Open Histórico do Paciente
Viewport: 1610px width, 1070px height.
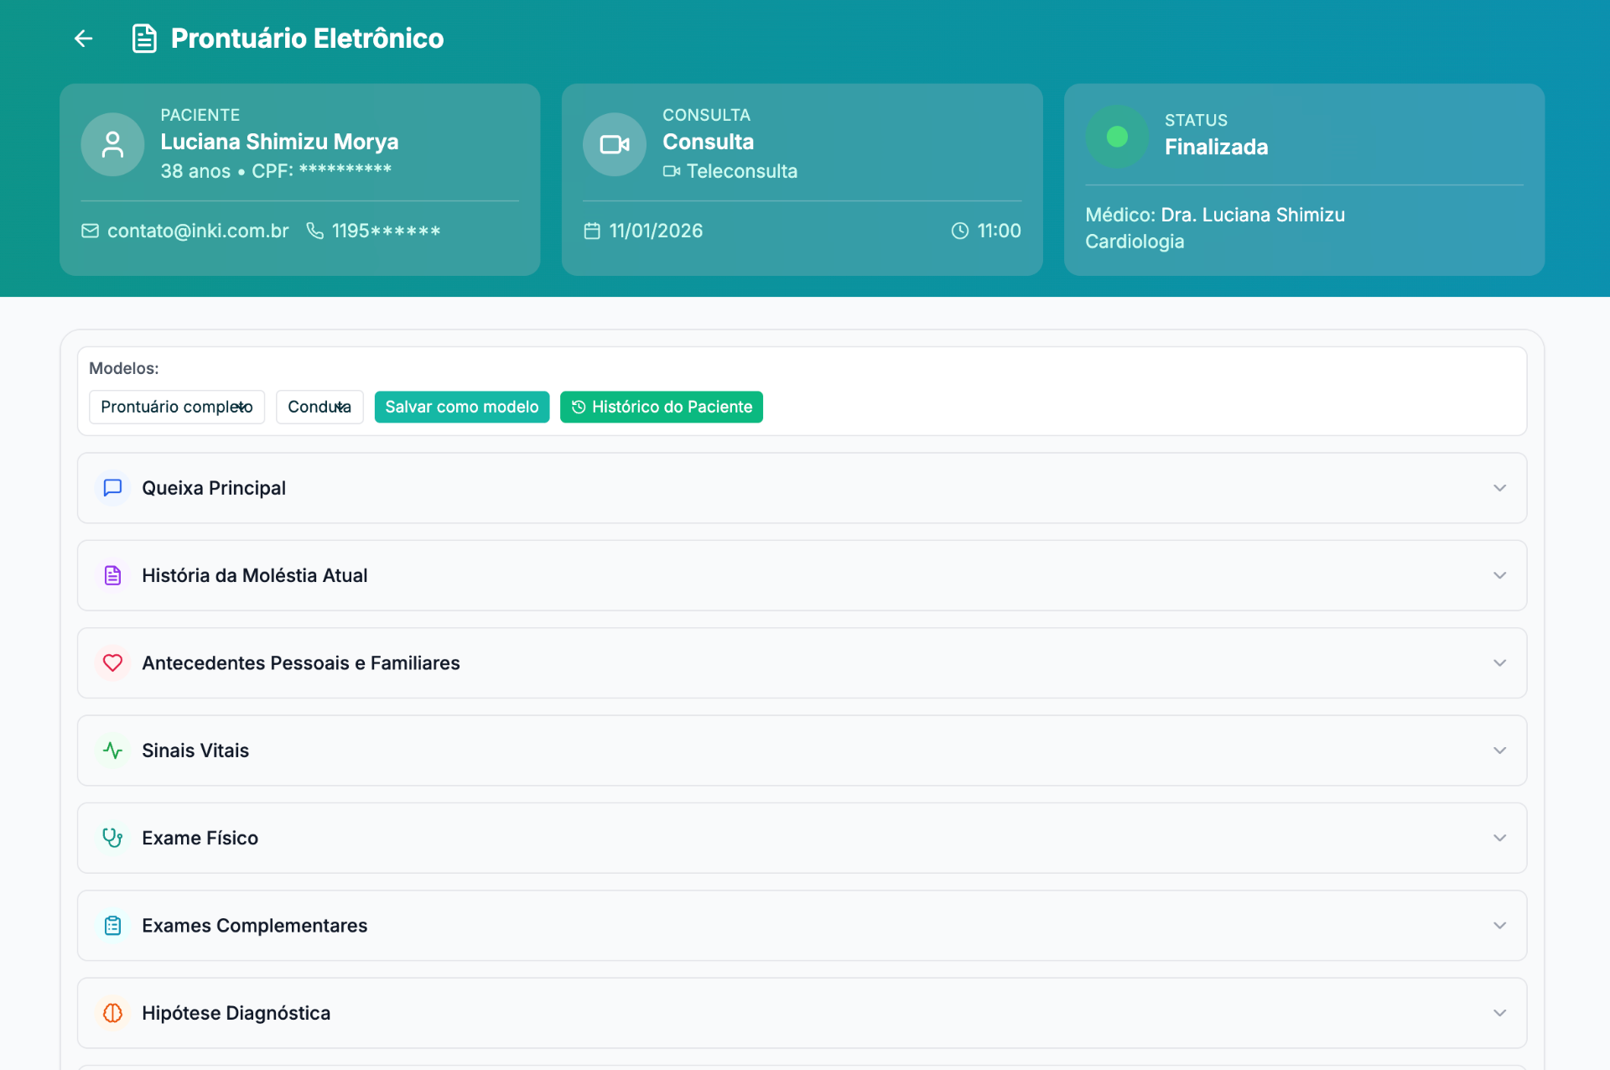pos(661,407)
